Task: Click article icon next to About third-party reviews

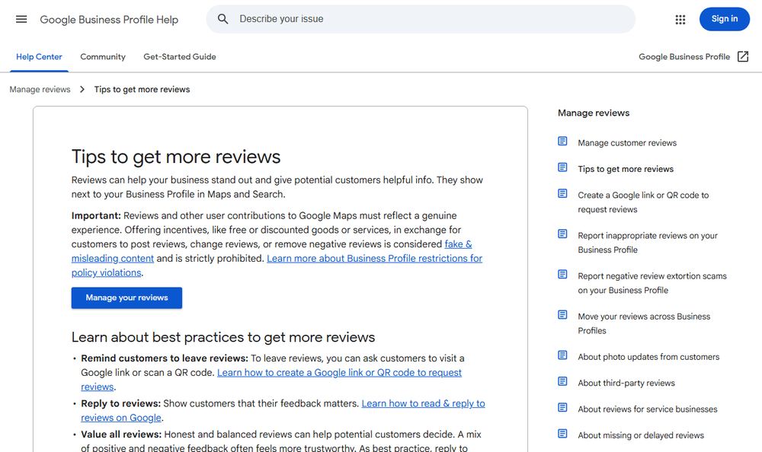Action: pos(562,381)
